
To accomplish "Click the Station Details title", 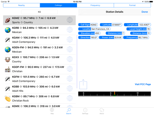I will coord(115,12).
